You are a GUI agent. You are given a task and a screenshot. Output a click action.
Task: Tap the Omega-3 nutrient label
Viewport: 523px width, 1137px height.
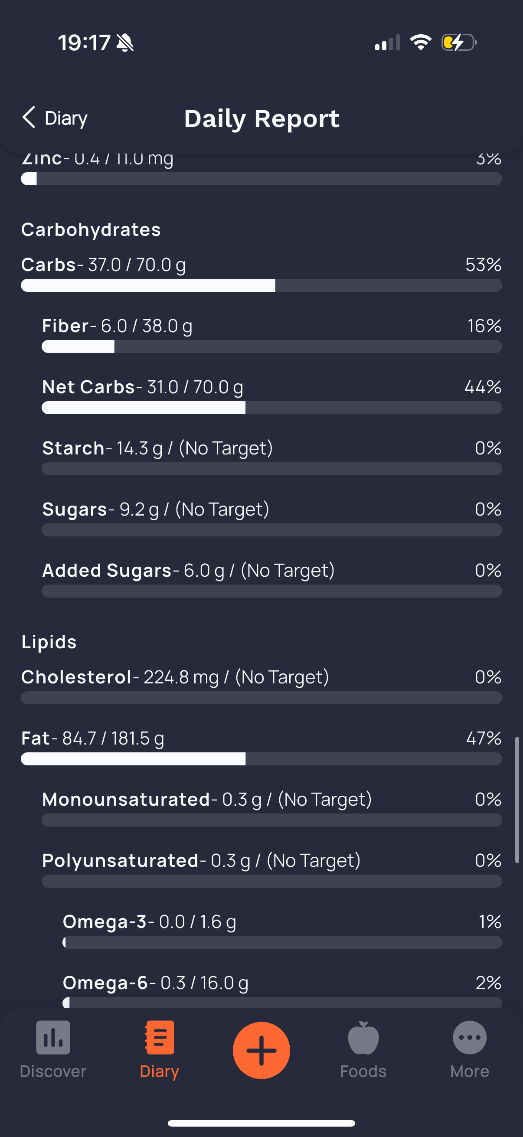pyautogui.click(x=105, y=921)
